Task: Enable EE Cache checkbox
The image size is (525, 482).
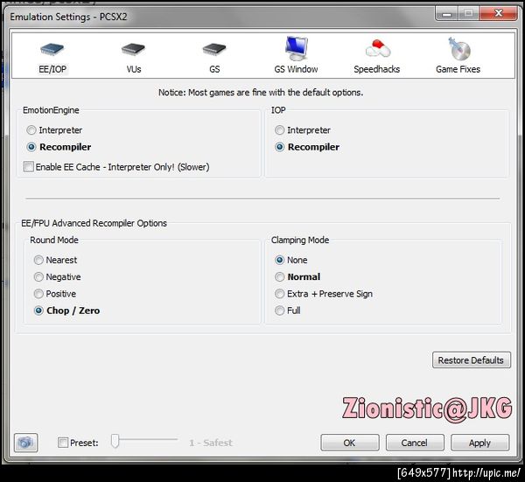Action: pyautogui.click(x=29, y=167)
